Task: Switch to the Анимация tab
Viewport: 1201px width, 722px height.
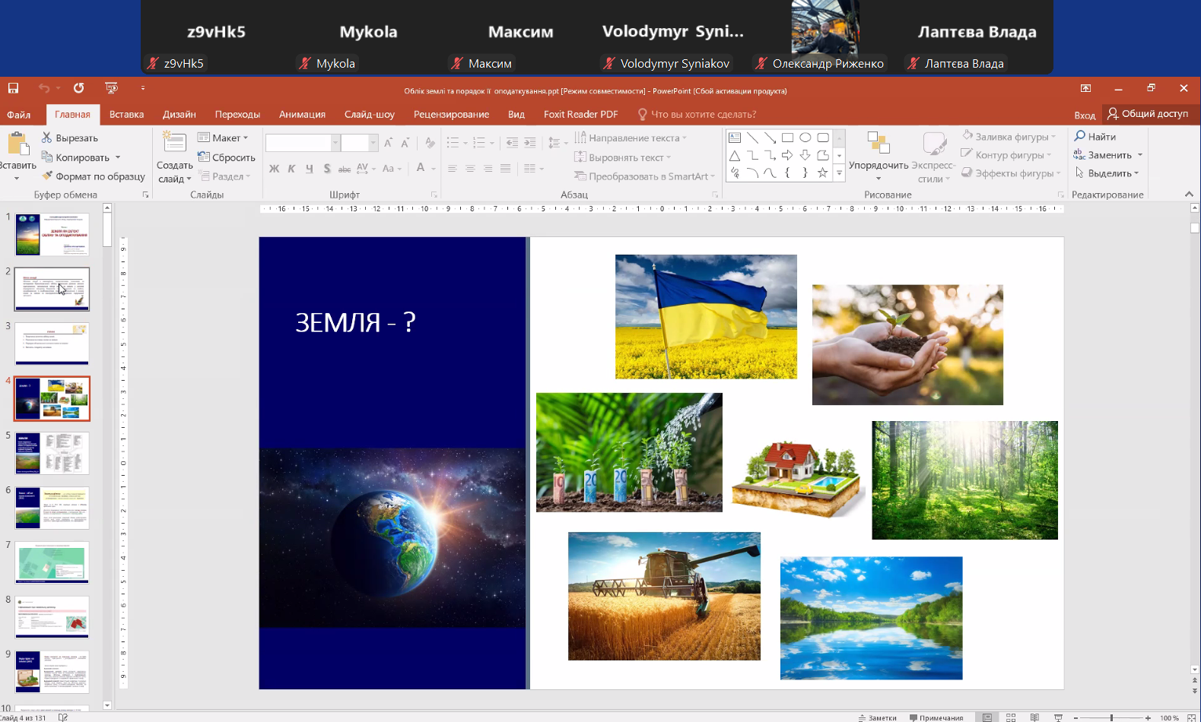Action: click(302, 115)
